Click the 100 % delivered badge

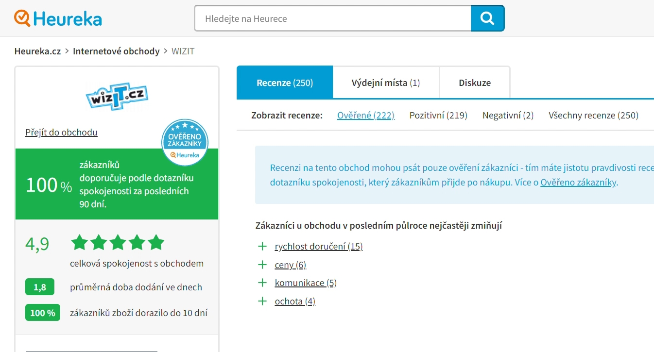(43, 313)
